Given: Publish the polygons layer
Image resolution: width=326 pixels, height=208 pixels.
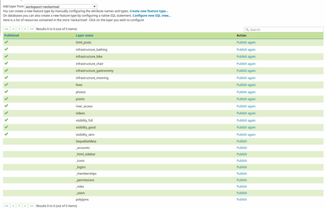Looking at the screenshot, I should 242,199.
